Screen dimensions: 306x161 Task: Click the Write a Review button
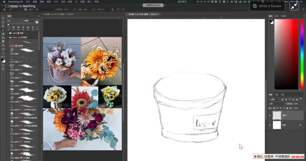[x=267, y=6]
